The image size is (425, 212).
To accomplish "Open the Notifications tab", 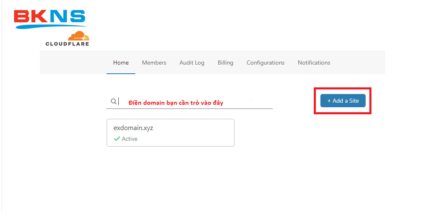I will 314,63.
